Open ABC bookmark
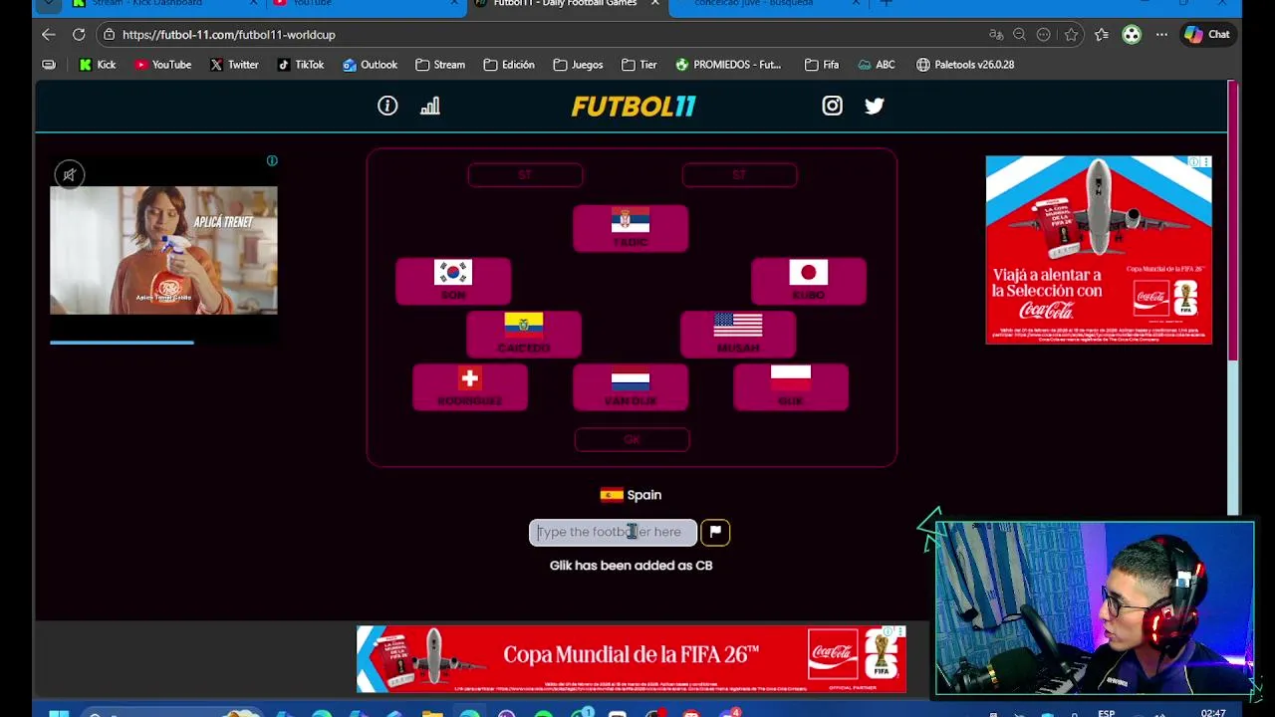 tap(877, 65)
